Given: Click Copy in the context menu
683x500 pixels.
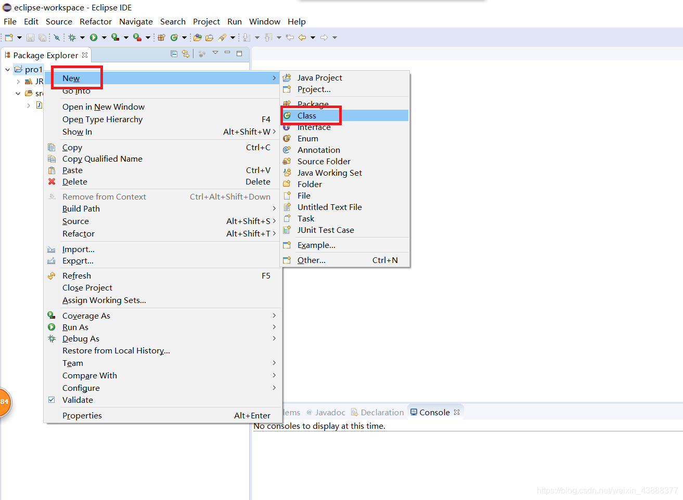Looking at the screenshot, I should (x=162, y=147).
